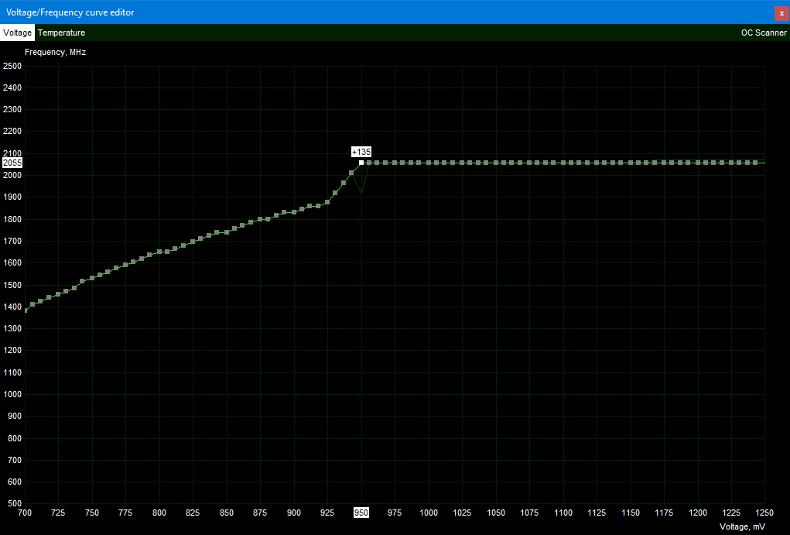Click the 1250 label on the voltage axis

point(764,513)
